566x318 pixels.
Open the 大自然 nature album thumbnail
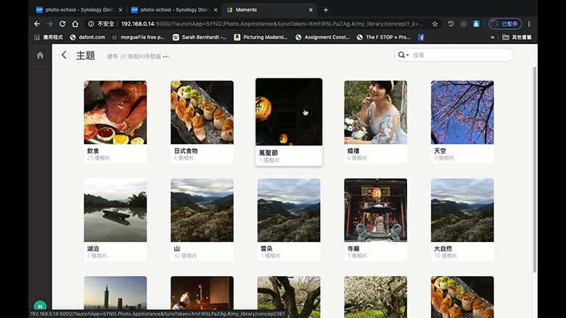(462, 210)
